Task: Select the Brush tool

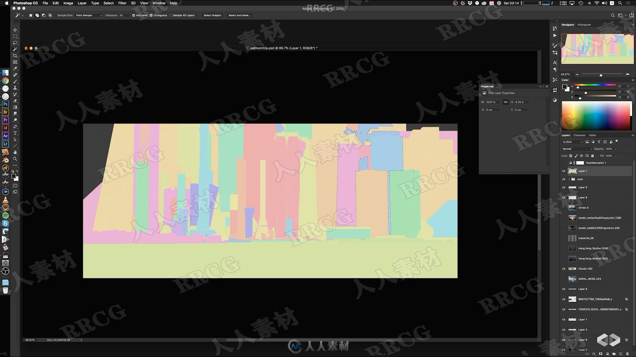Action: pyautogui.click(x=15, y=81)
